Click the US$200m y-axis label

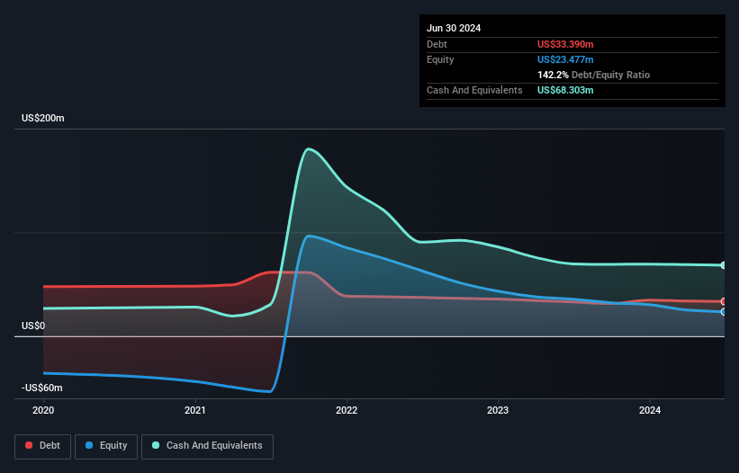point(43,118)
